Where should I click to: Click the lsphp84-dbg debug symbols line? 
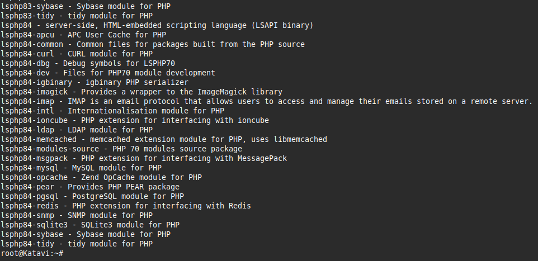pyautogui.click(x=95, y=63)
